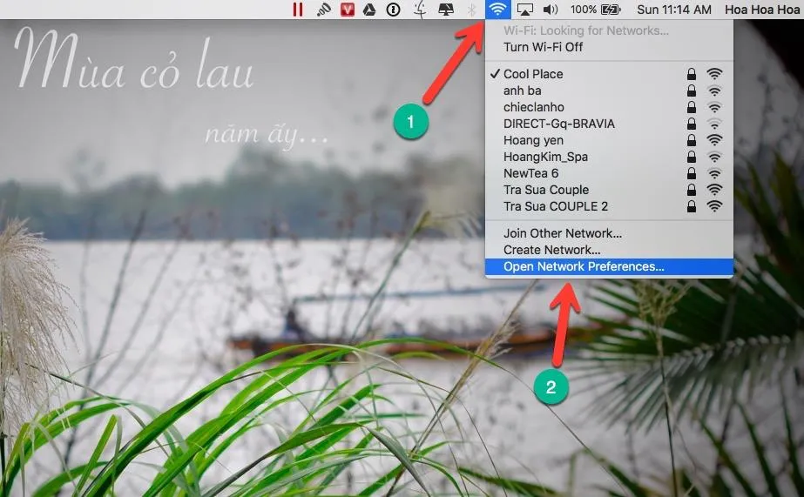Screen dimensions: 804x497
Task: Select Turn Wi-Fi Off
Action: (x=609, y=47)
